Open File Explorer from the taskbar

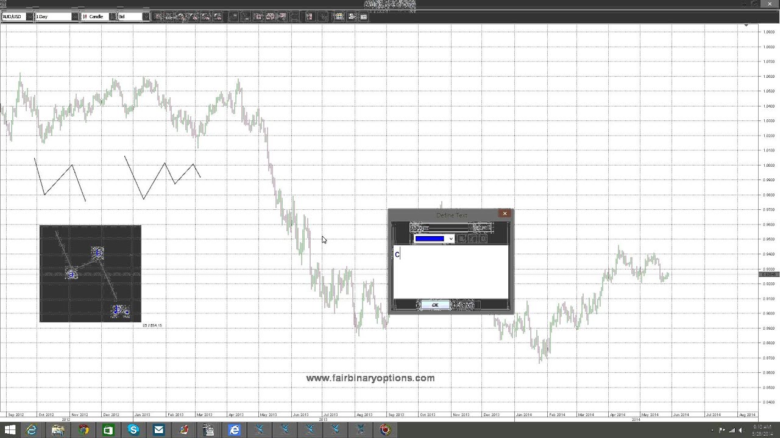[x=58, y=430]
